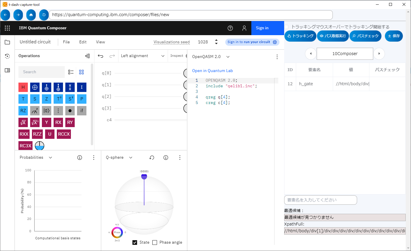Open Q-sphere panel overflow menu
411x251 pixels.
coord(180,158)
